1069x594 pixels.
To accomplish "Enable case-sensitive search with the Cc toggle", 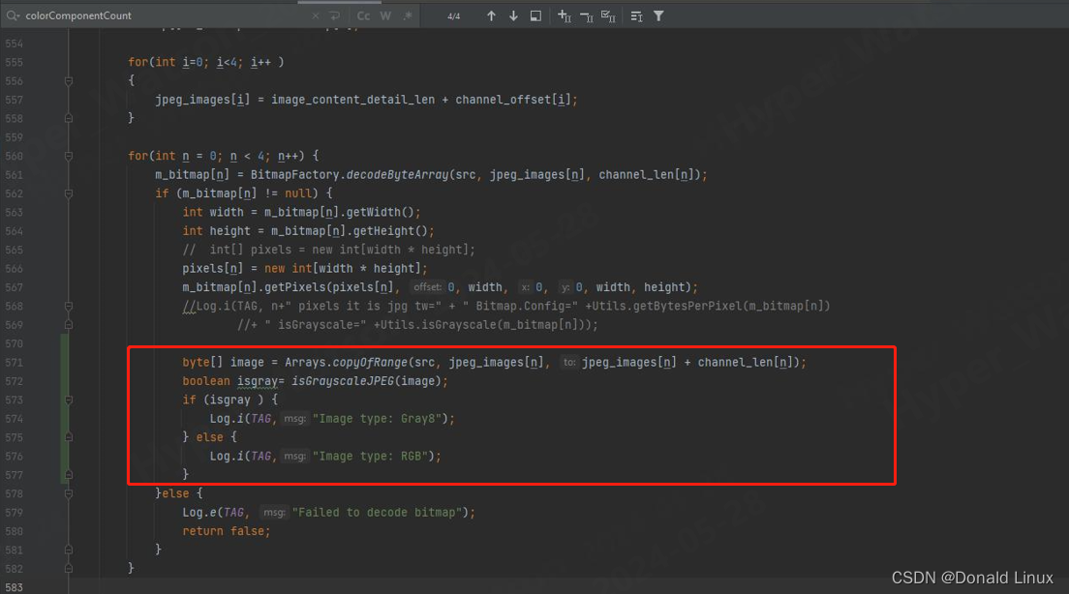I will click(x=363, y=15).
